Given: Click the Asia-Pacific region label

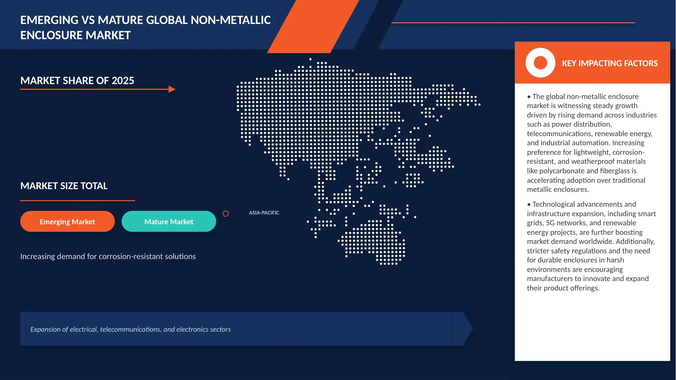Looking at the screenshot, I should [264, 213].
